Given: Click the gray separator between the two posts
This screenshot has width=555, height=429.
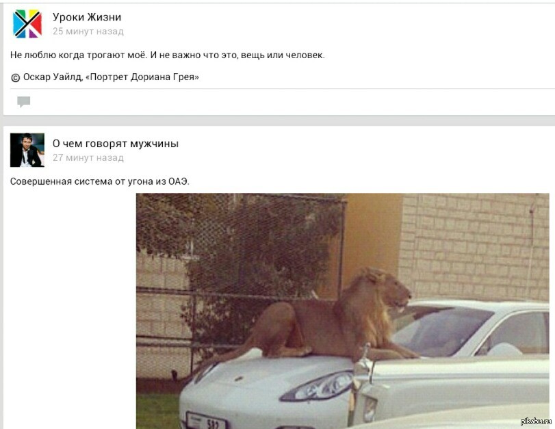Looking at the screenshot, I should coord(279,120).
